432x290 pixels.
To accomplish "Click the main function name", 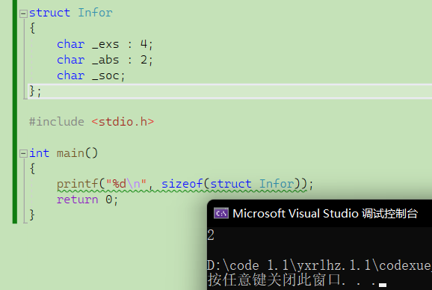I will (x=70, y=153).
